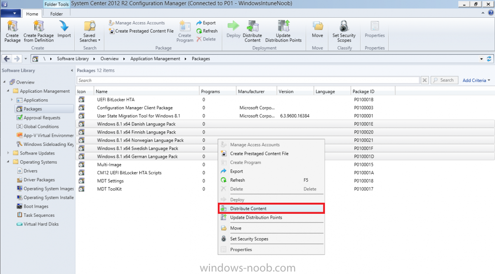The width and height of the screenshot is (495, 274).
Task: Select User State Migration Tool row
Action: (285, 116)
